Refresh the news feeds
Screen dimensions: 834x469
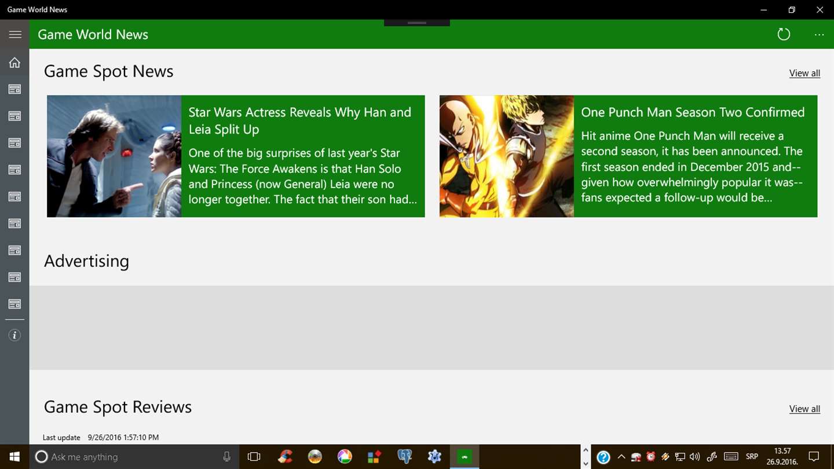(784, 34)
